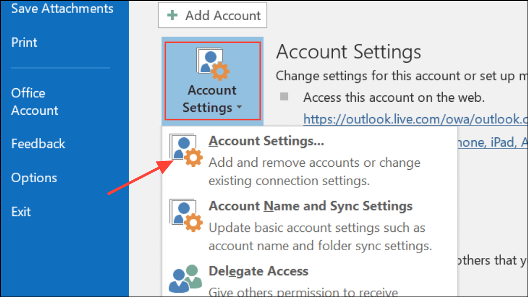Select Account Name and Sync Settings title
Image resolution: width=528 pixels, height=297 pixels.
311,206
